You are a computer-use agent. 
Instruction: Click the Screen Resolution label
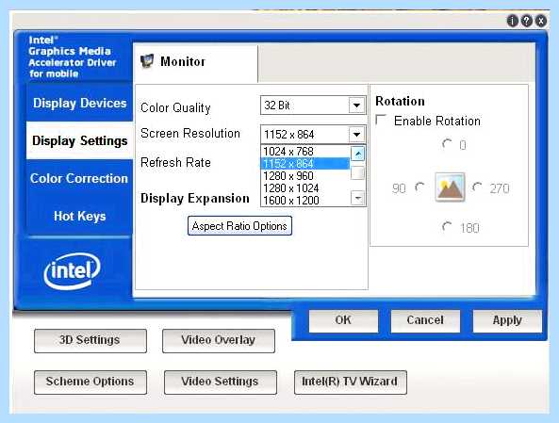point(190,133)
